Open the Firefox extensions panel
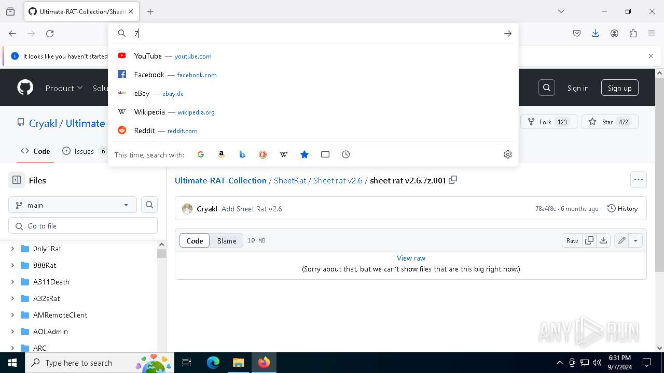664x373 pixels. coord(633,34)
